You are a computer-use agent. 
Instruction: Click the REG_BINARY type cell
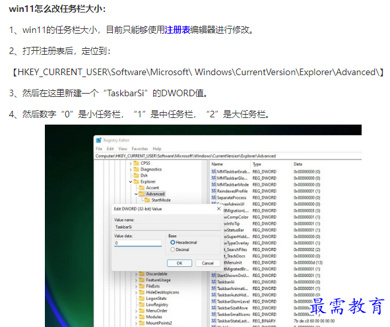(264, 321)
